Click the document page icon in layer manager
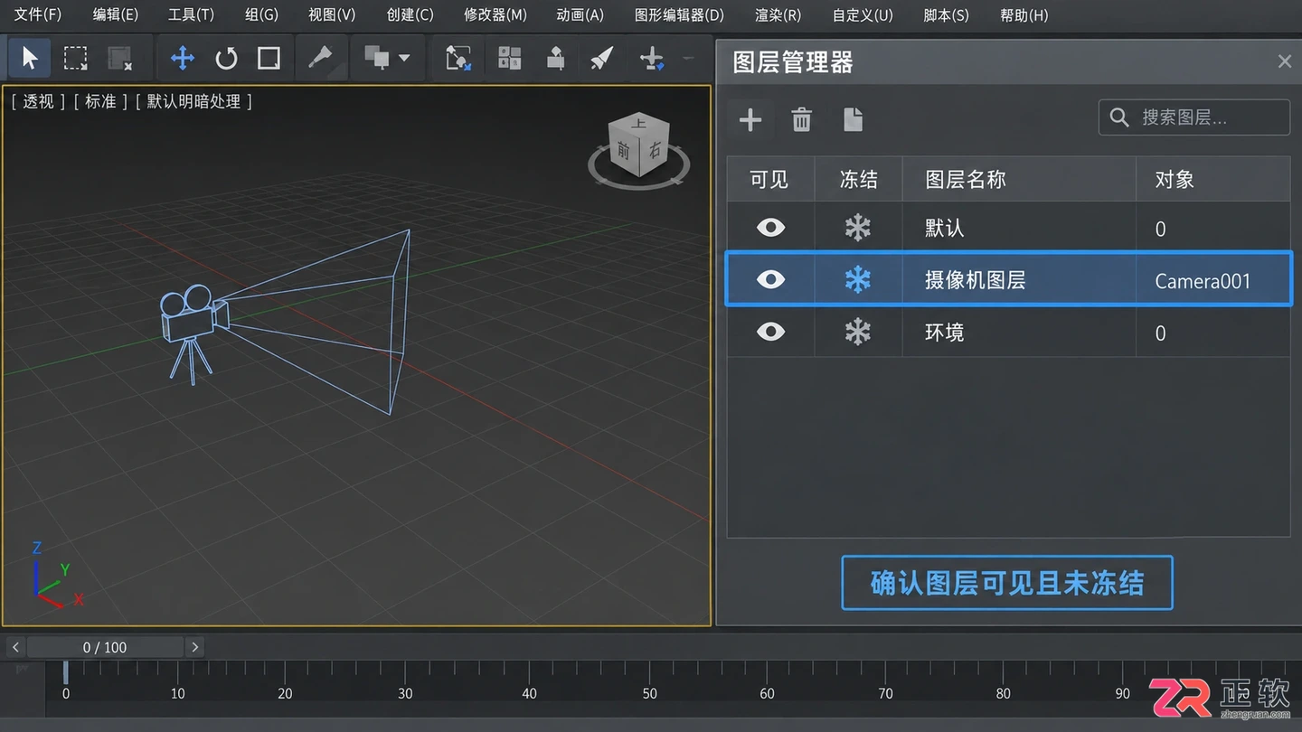 coord(853,119)
